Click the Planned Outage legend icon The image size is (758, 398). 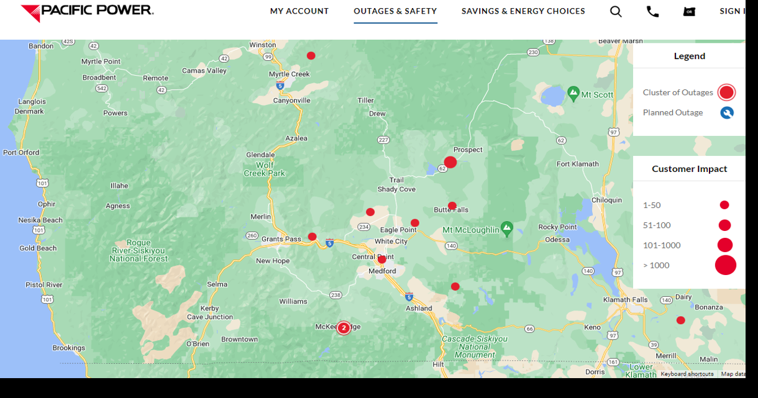coord(727,112)
